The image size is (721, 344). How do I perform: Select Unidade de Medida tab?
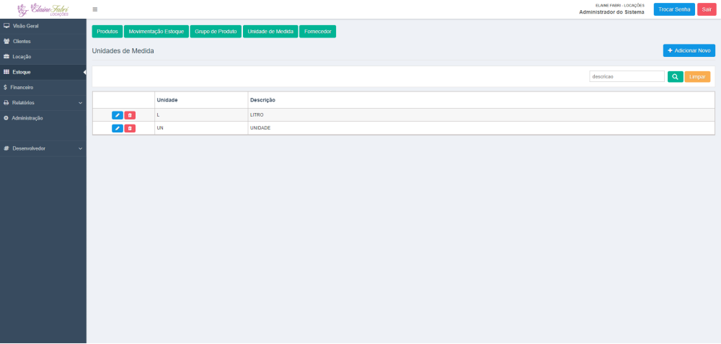pos(270,31)
